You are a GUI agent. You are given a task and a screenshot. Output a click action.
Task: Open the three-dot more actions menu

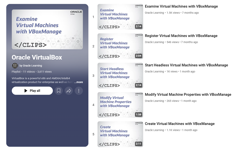point(79,91)
